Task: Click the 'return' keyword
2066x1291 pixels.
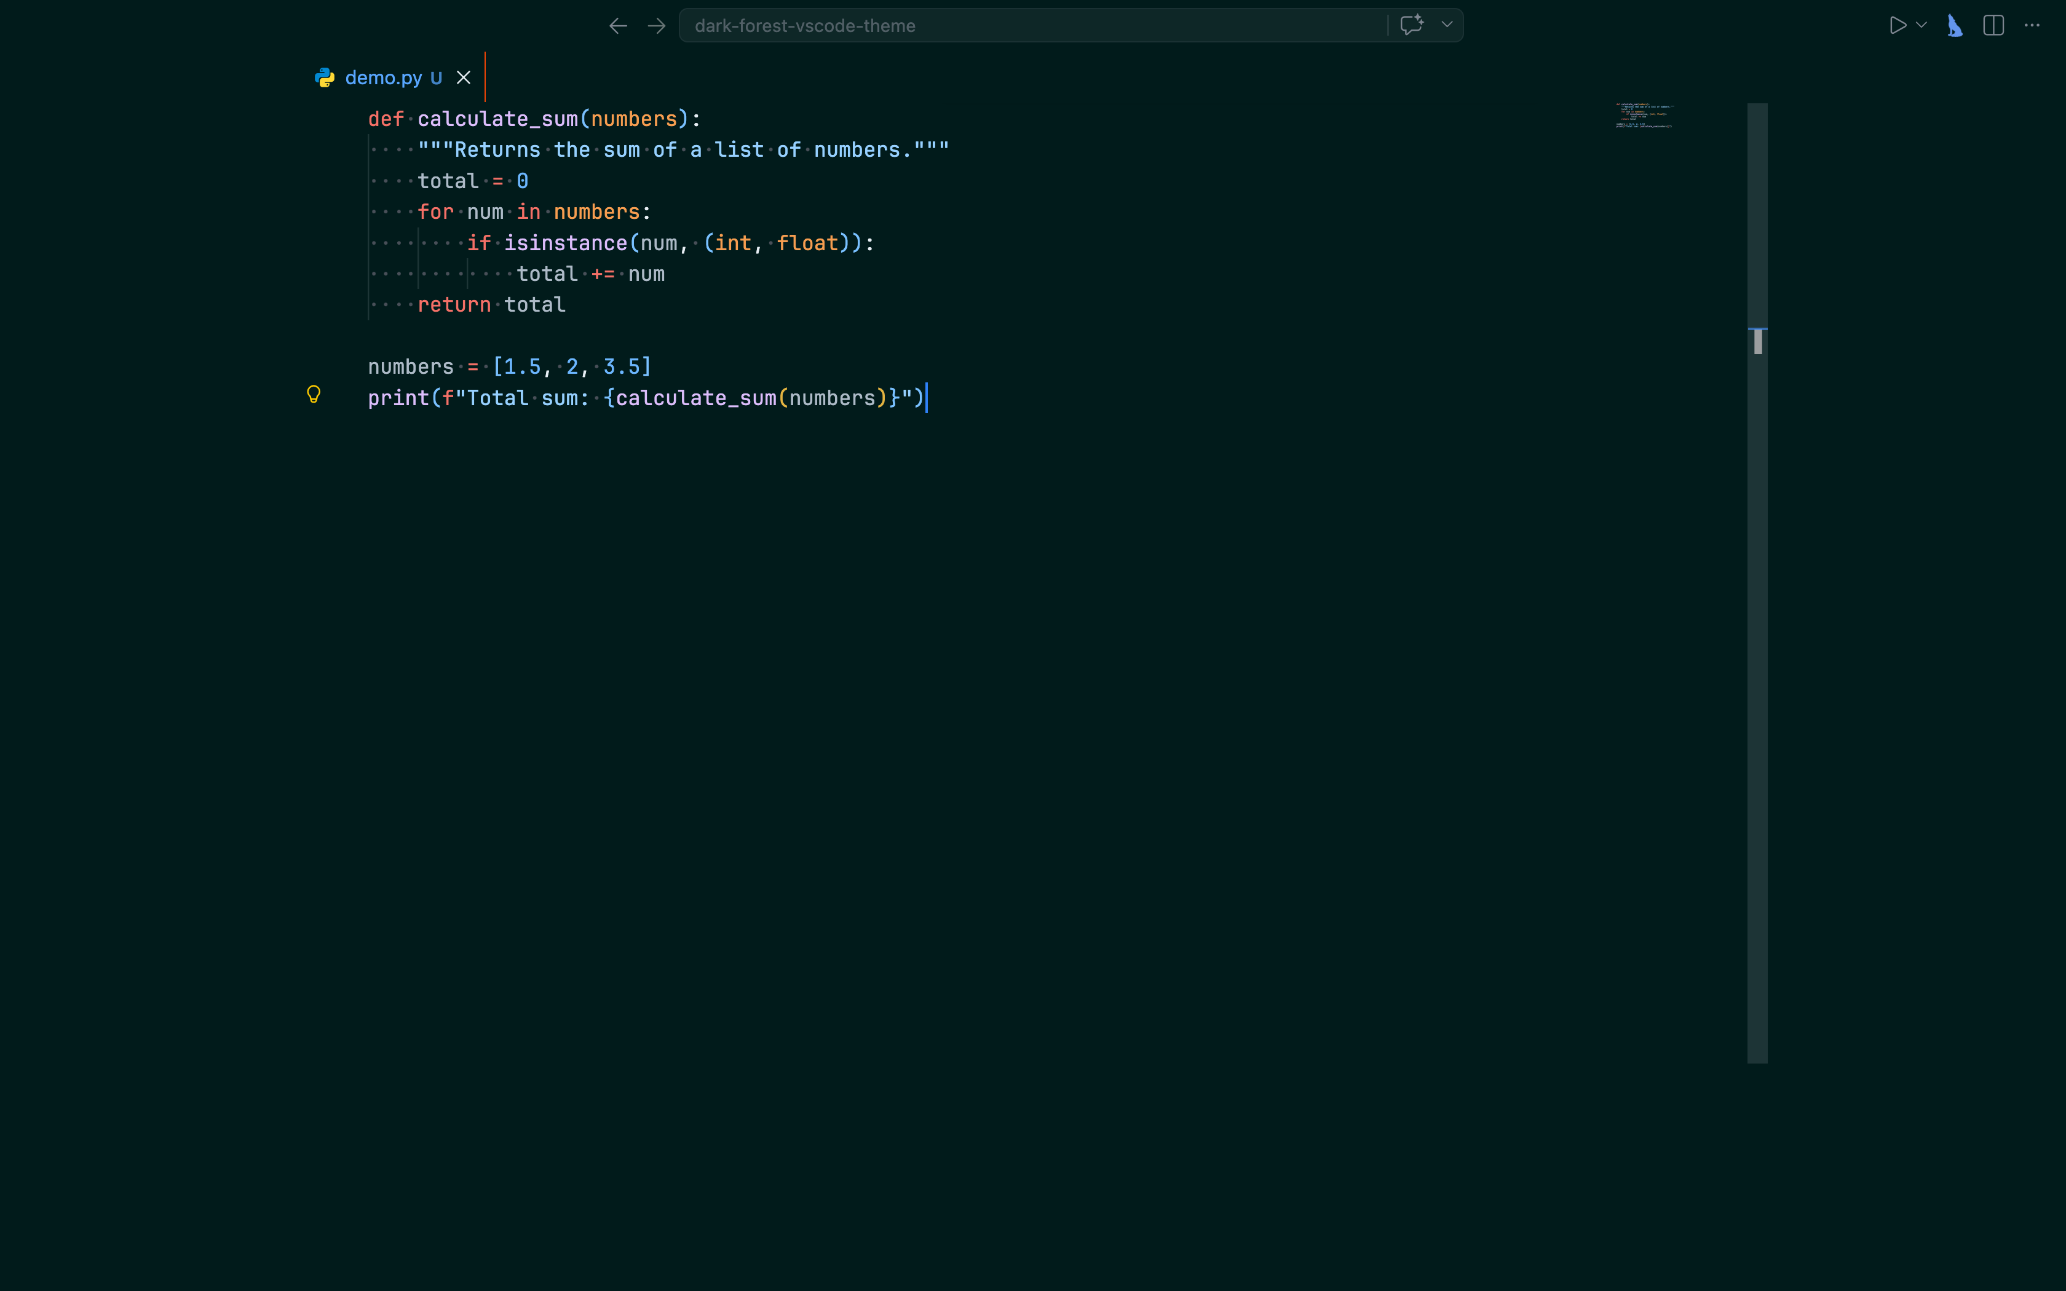Action: 454,305
